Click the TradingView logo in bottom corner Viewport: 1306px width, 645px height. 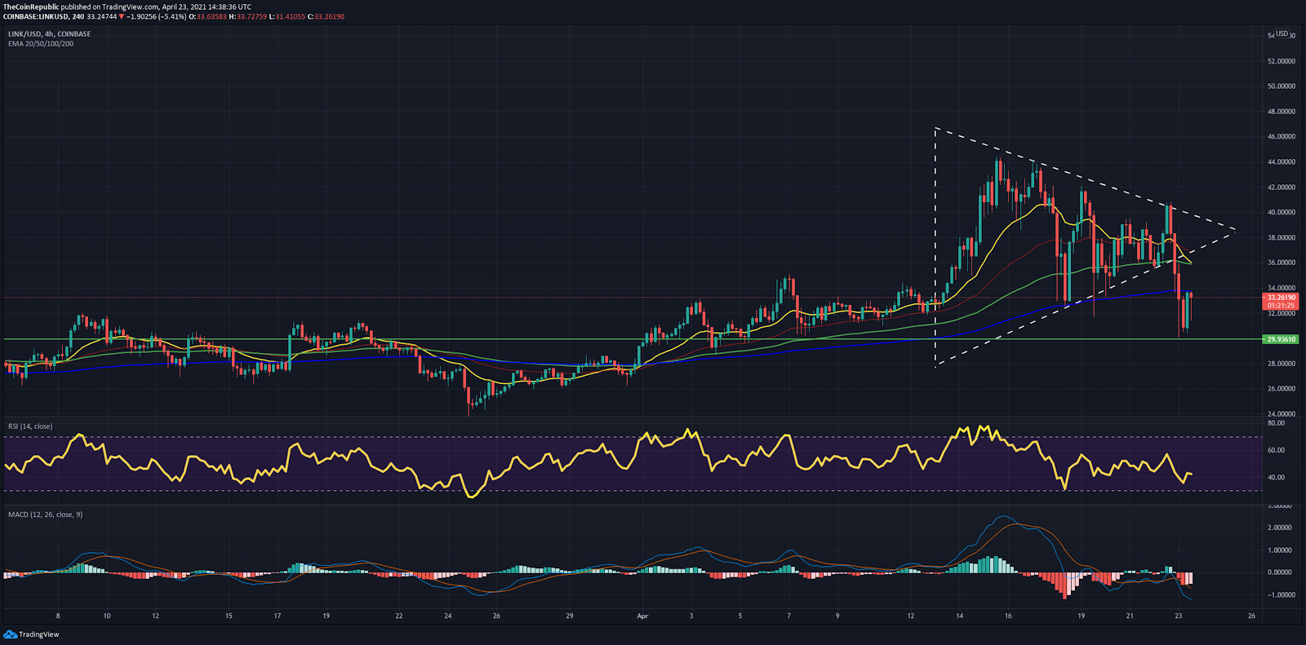point(32,634)
